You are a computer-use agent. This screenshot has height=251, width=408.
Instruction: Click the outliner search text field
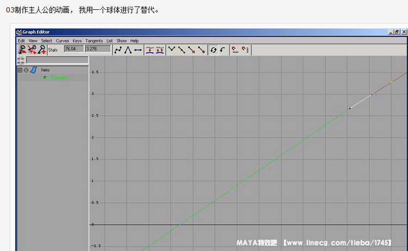[x=57, y=60]
